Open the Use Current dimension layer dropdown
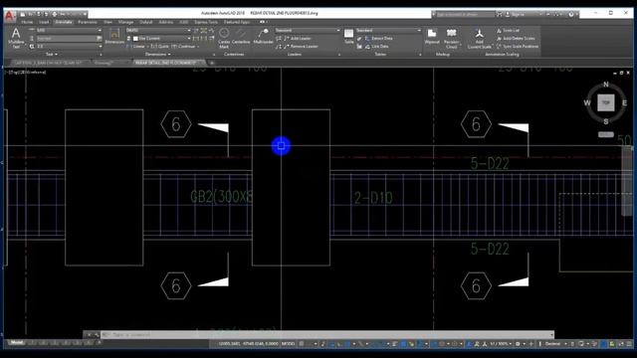Screen dimensions: 637x358 [161, 38]
